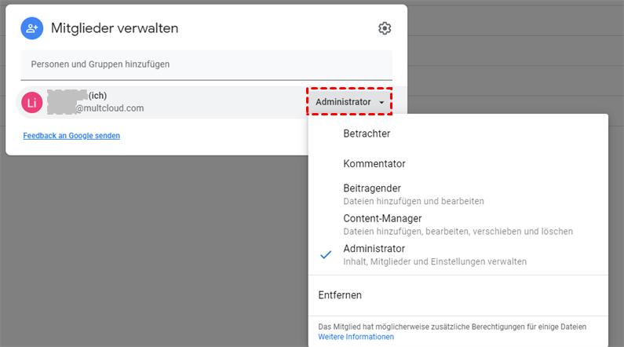Open the Administrator role dropdown button
This screenshot has width=624, height=347.
pos(349,102)
